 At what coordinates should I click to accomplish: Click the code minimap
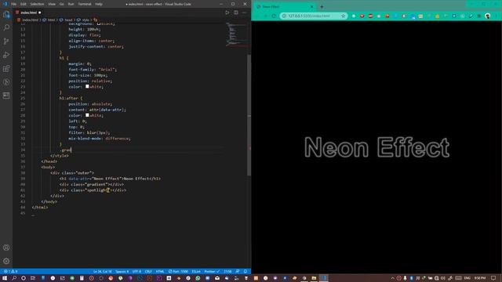[x=236, y=34]
